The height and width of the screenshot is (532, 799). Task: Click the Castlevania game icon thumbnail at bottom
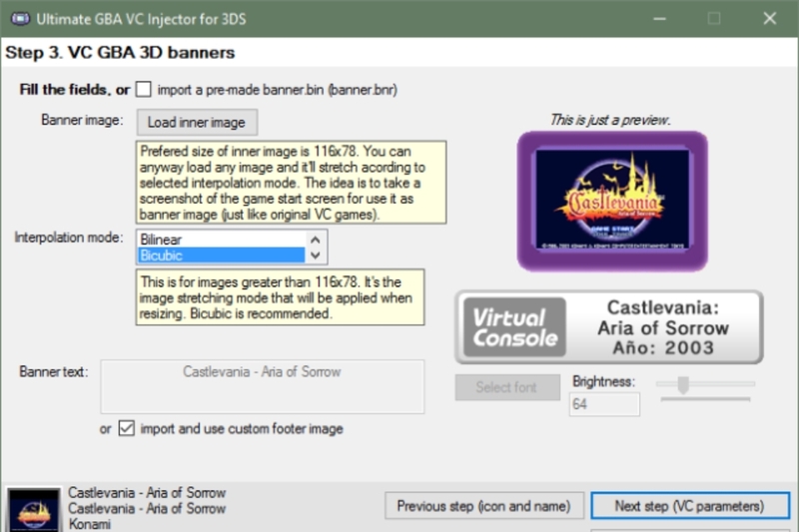pos(34,510)
